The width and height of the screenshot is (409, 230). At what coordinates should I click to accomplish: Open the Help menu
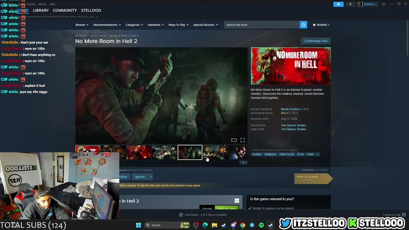[52, 4]
